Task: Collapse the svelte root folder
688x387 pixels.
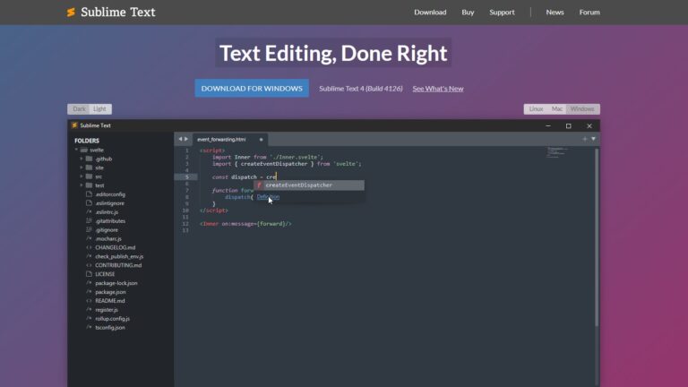Action: tap(77, 150)
